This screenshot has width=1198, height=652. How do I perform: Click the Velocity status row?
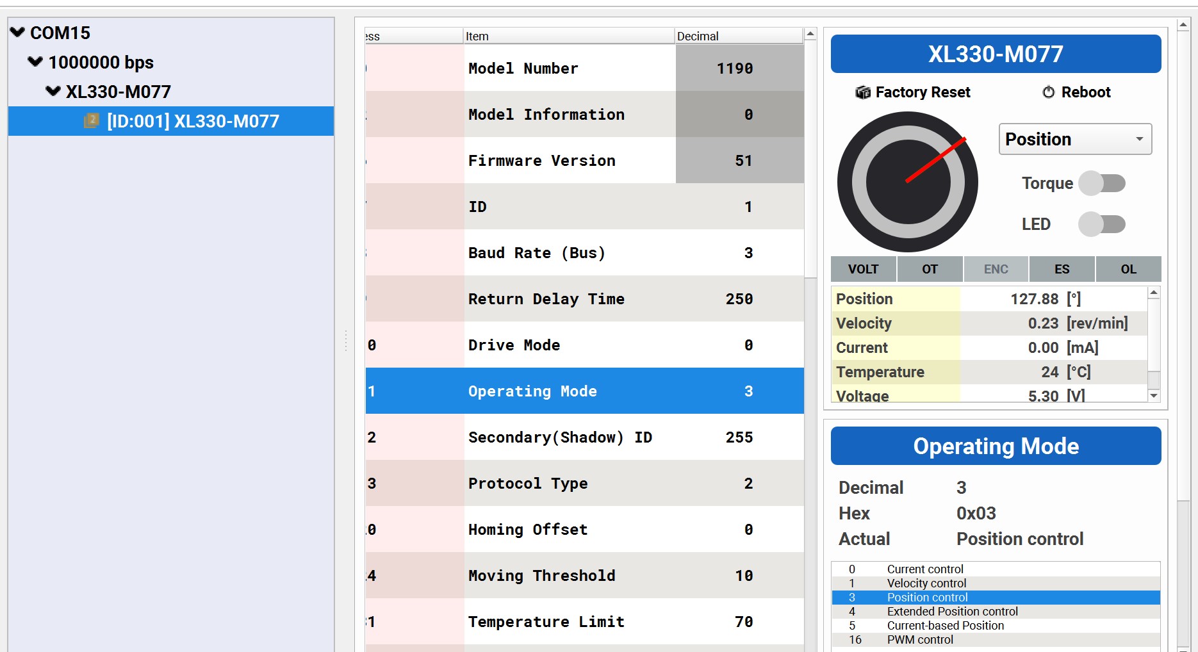989,323
